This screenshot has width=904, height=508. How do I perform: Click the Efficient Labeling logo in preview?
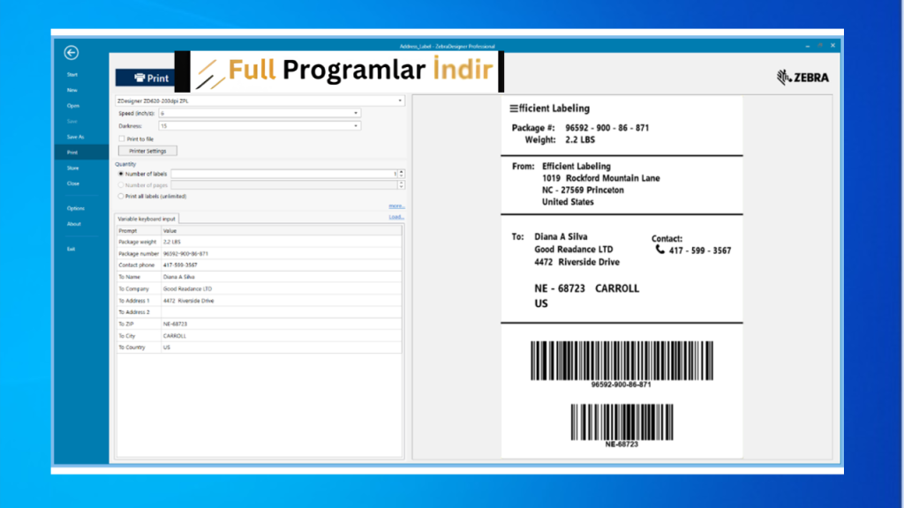[549, 108]
